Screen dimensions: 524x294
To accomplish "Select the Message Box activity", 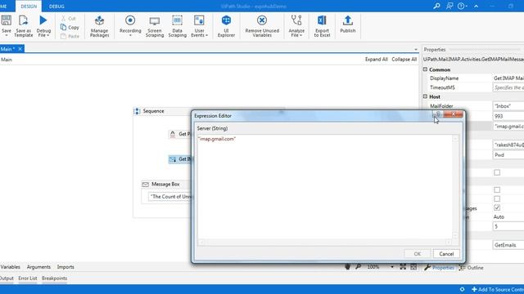I will point(165,184).
